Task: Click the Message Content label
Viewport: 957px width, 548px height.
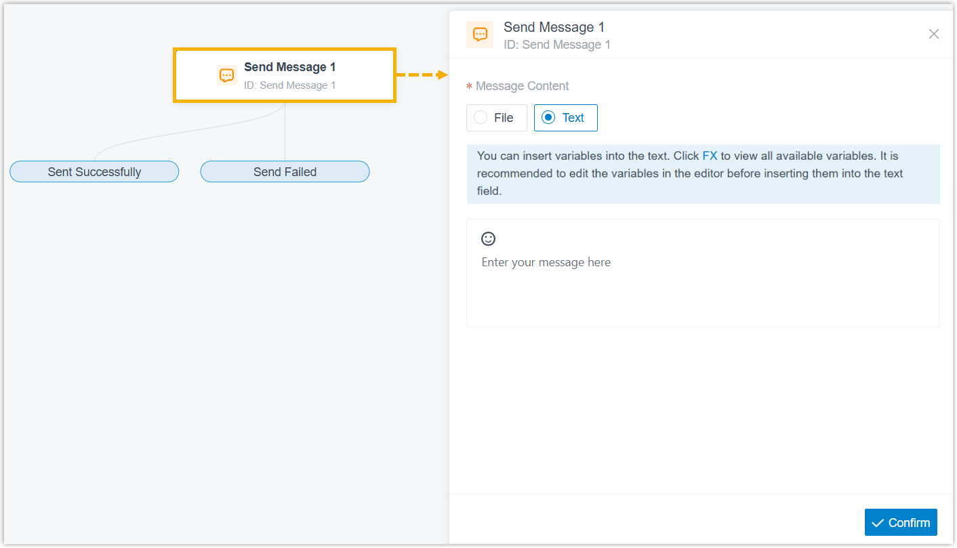Action: point(522,86)
